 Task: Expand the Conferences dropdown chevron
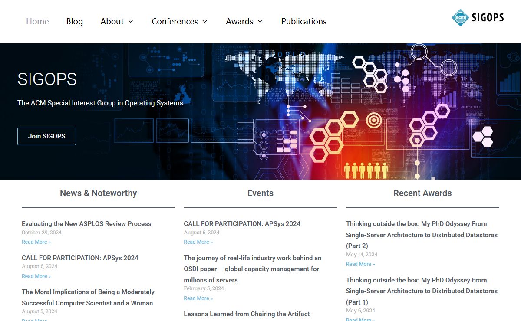pos(205,22)
